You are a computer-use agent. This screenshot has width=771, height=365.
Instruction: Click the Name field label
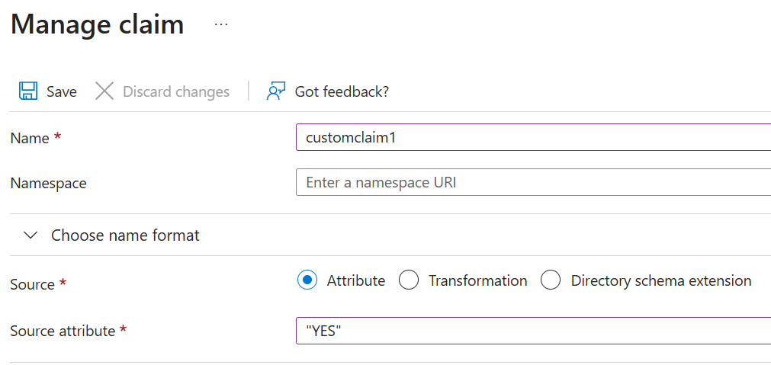29,138
